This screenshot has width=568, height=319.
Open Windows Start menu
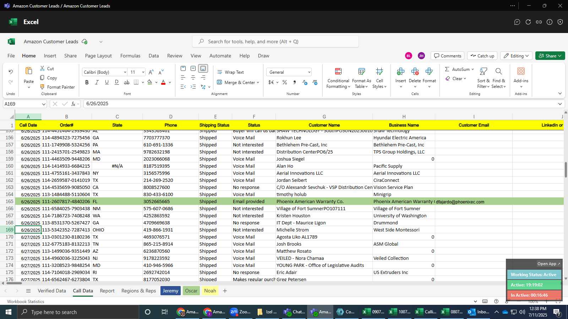point(9,312)
